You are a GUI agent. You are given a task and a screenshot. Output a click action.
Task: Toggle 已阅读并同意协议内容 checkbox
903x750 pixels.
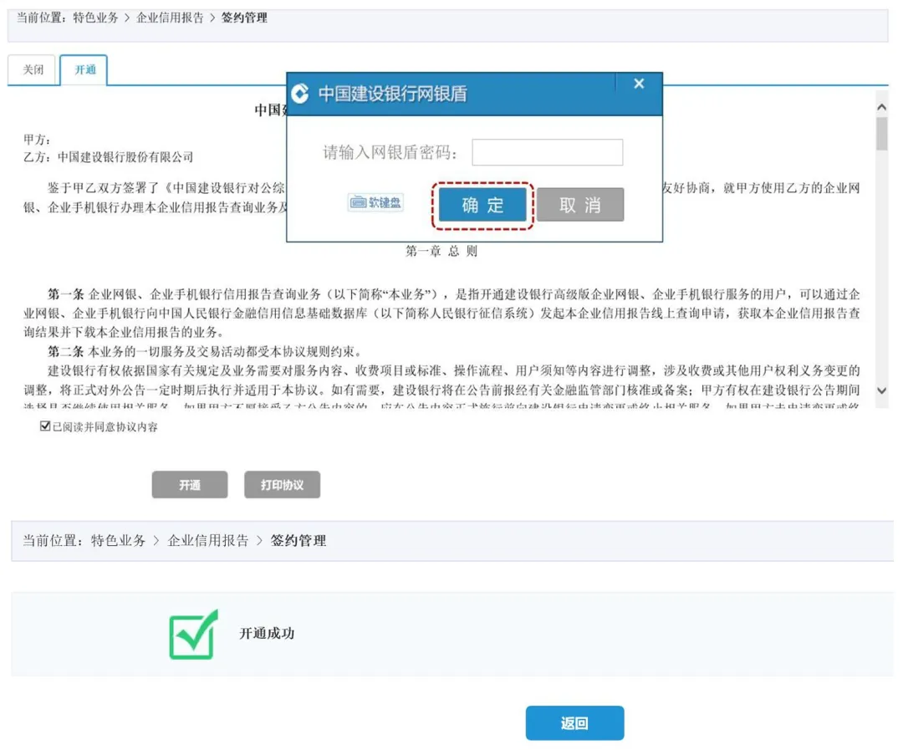[45, 426]
